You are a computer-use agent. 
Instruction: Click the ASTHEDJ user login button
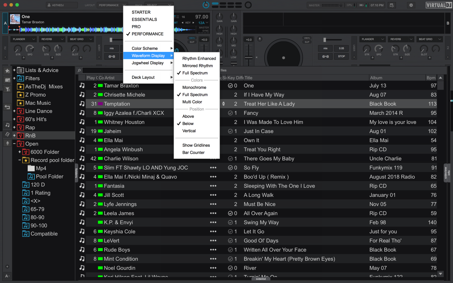point(62,5)
